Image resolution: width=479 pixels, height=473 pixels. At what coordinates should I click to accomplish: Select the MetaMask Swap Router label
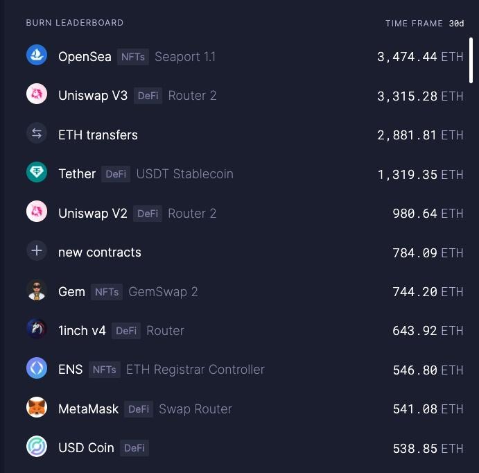pos(195,409)
